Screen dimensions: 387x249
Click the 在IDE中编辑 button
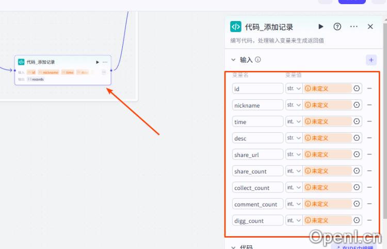pyautogui.click(x=356, y=246)
